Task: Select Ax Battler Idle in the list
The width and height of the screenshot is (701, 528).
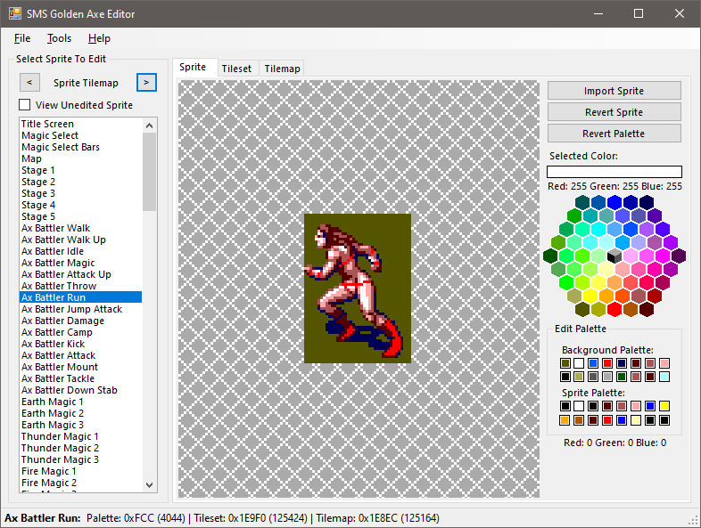Action: tap(81, 251)
